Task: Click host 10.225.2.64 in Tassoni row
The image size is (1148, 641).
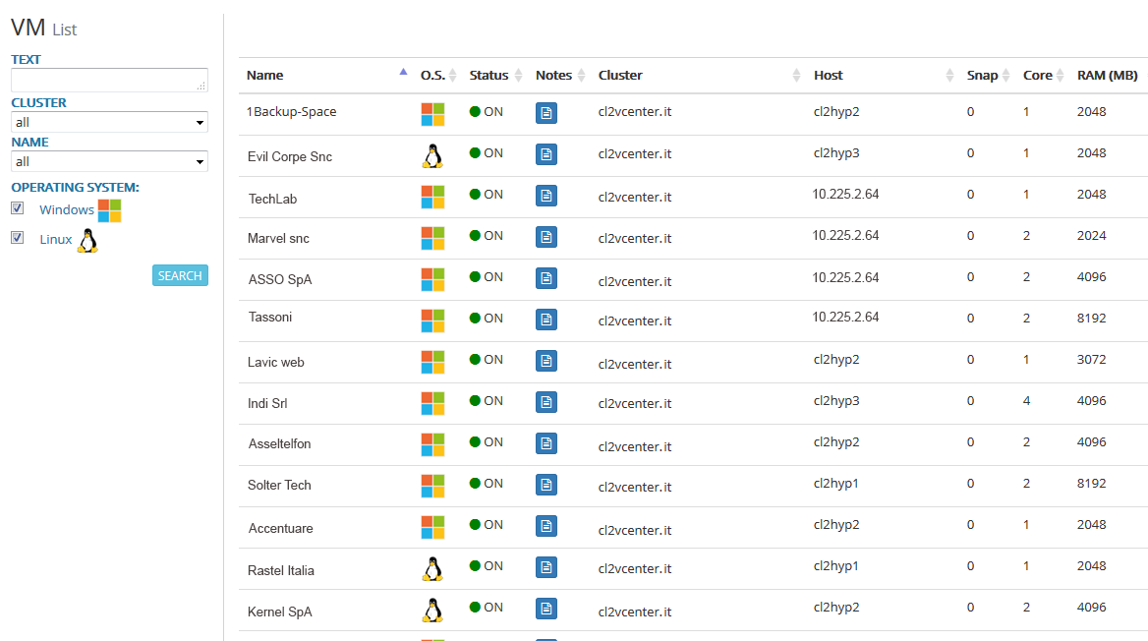Action: click(x=845, y=318)
